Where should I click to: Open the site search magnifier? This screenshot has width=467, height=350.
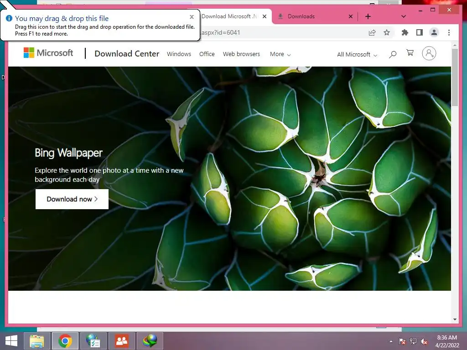click(x=393, y=54)
